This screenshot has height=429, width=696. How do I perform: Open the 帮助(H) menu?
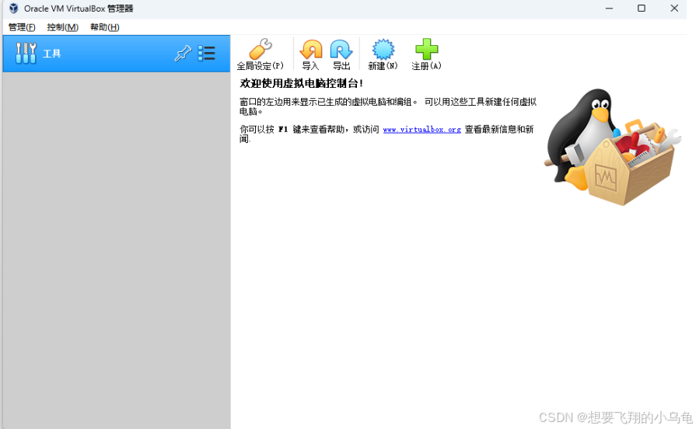(x=105, y=27)
